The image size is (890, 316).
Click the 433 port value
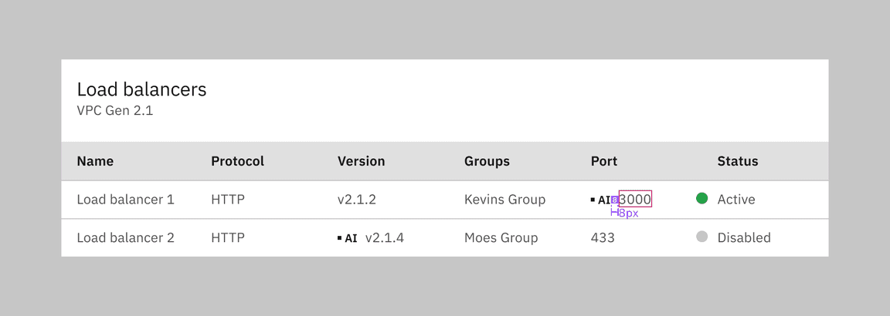[603, 238]
